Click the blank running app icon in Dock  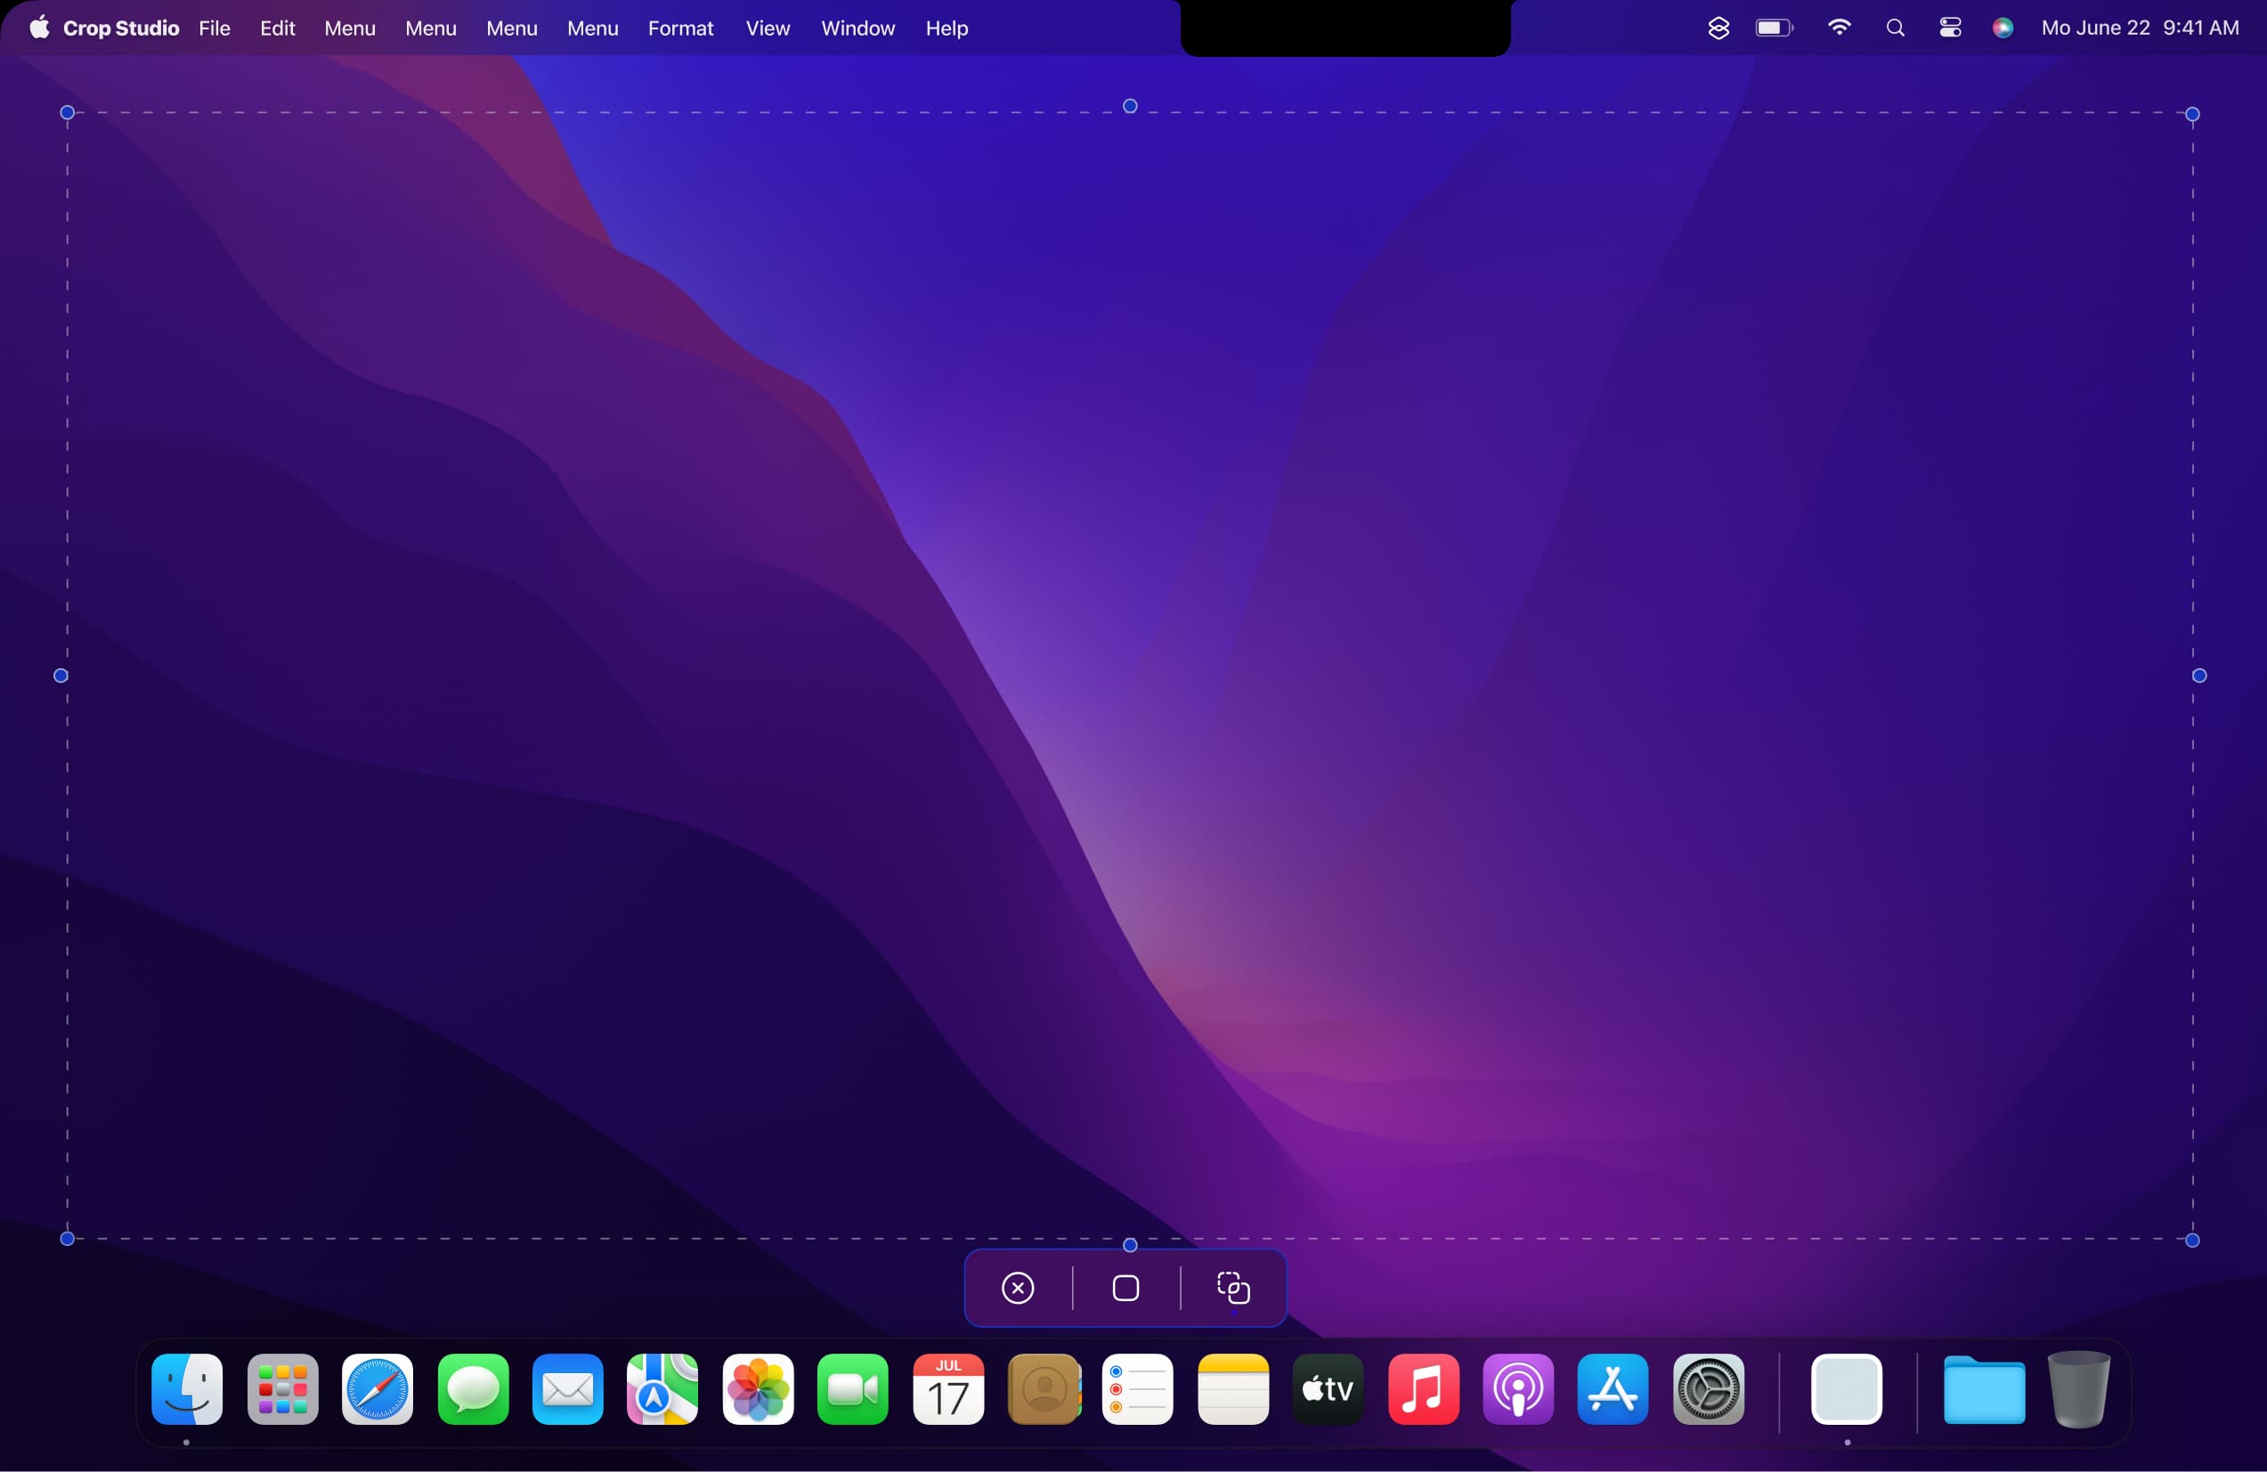pos(1847,1389)
